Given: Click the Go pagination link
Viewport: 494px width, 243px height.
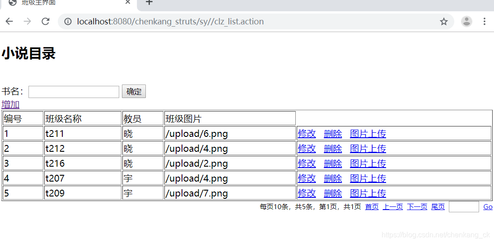Looking at the screenshot, I should [488, 207].
